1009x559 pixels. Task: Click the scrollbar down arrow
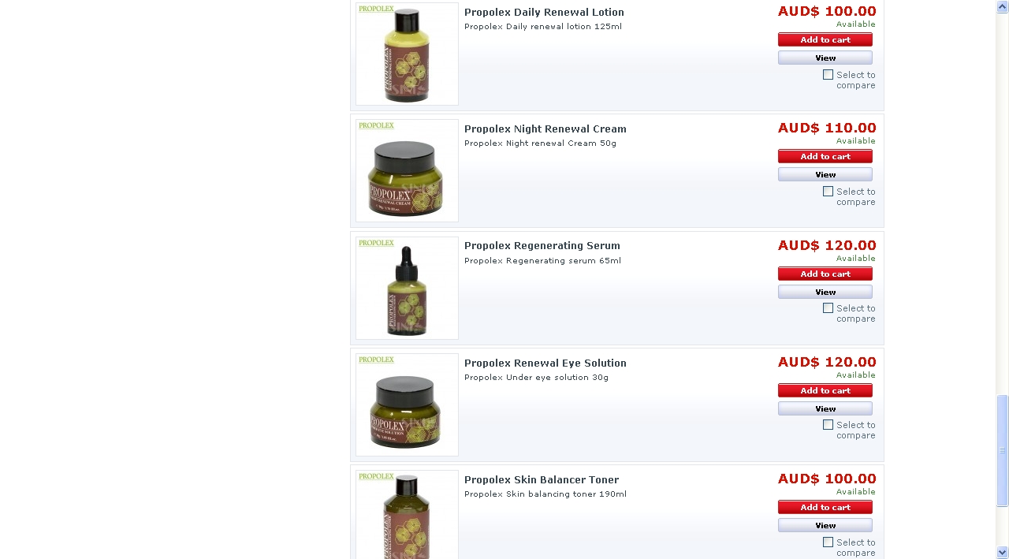(x=1003, y=553)
